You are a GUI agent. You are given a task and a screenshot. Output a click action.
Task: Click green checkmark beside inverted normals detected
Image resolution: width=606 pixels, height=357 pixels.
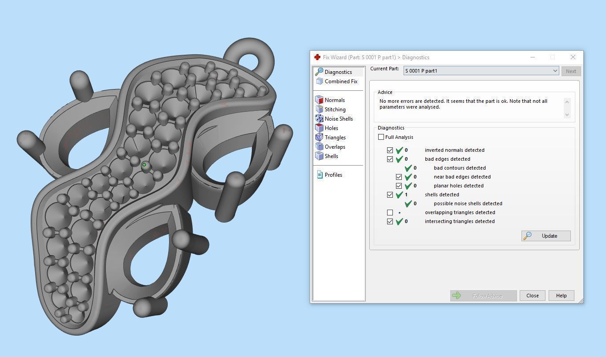399,150
